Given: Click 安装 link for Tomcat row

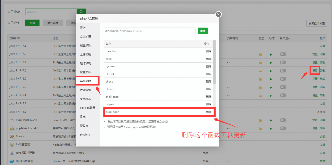Looking at the screenshot, I should click(322, 137).
